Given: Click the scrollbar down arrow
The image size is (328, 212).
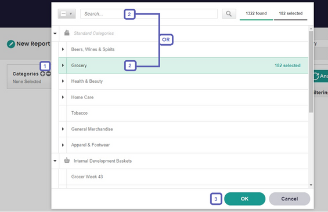Looking at the screenshot, I should (311, 185).
